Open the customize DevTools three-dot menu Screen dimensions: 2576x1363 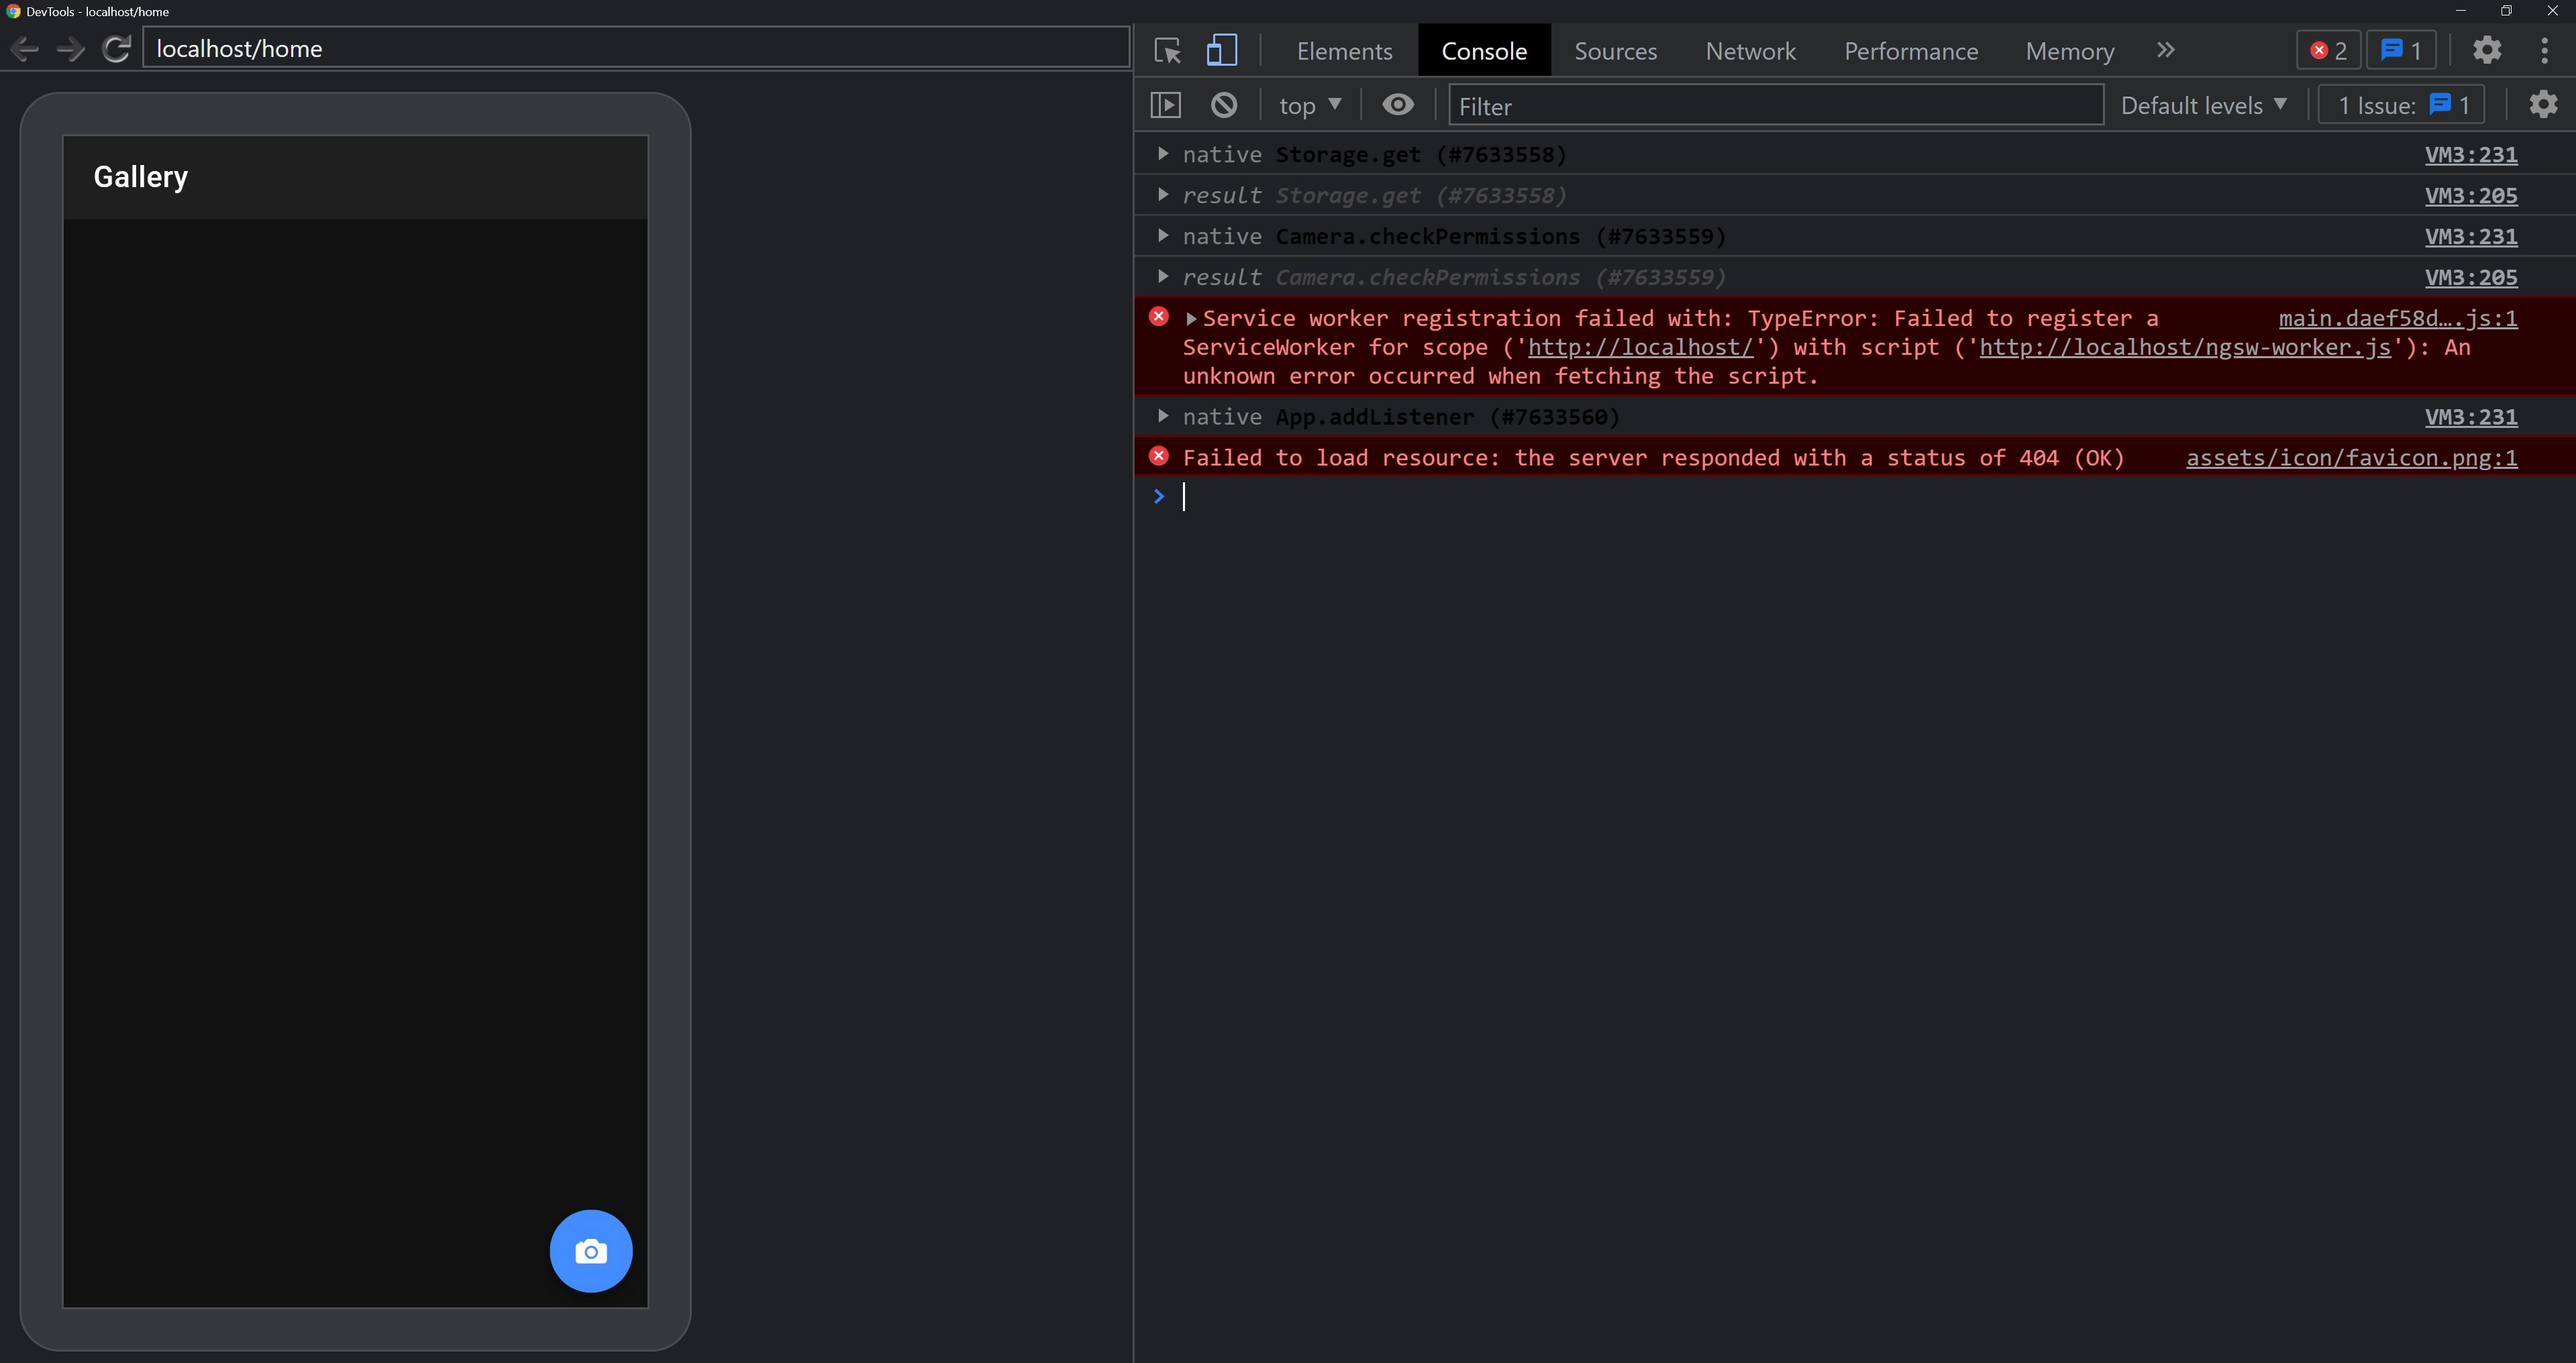click(2544, 50)
